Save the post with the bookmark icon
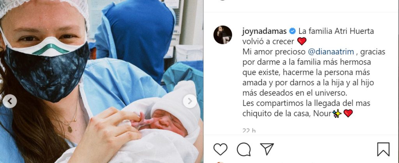 [383, 149]
